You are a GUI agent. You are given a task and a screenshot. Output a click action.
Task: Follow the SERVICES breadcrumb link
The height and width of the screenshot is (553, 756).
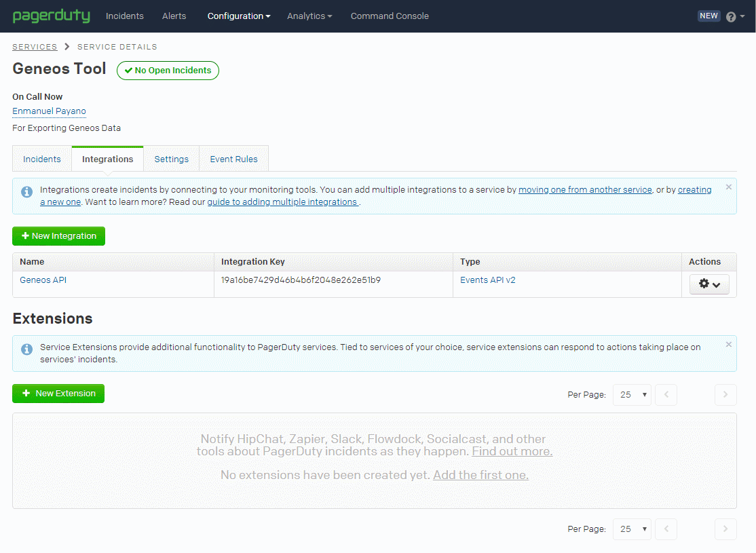click(x=35, y=47)
